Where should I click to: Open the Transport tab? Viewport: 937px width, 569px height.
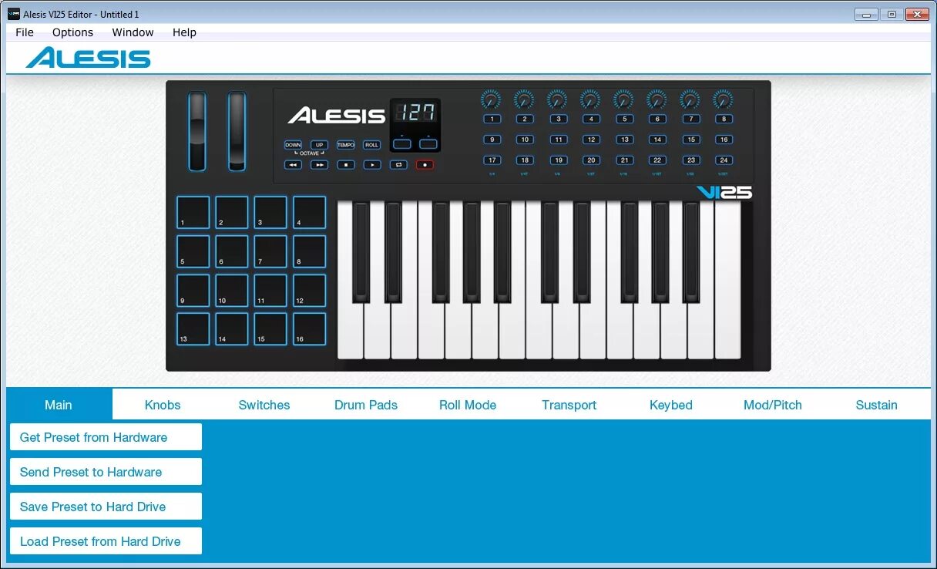[x=569, y=404]
